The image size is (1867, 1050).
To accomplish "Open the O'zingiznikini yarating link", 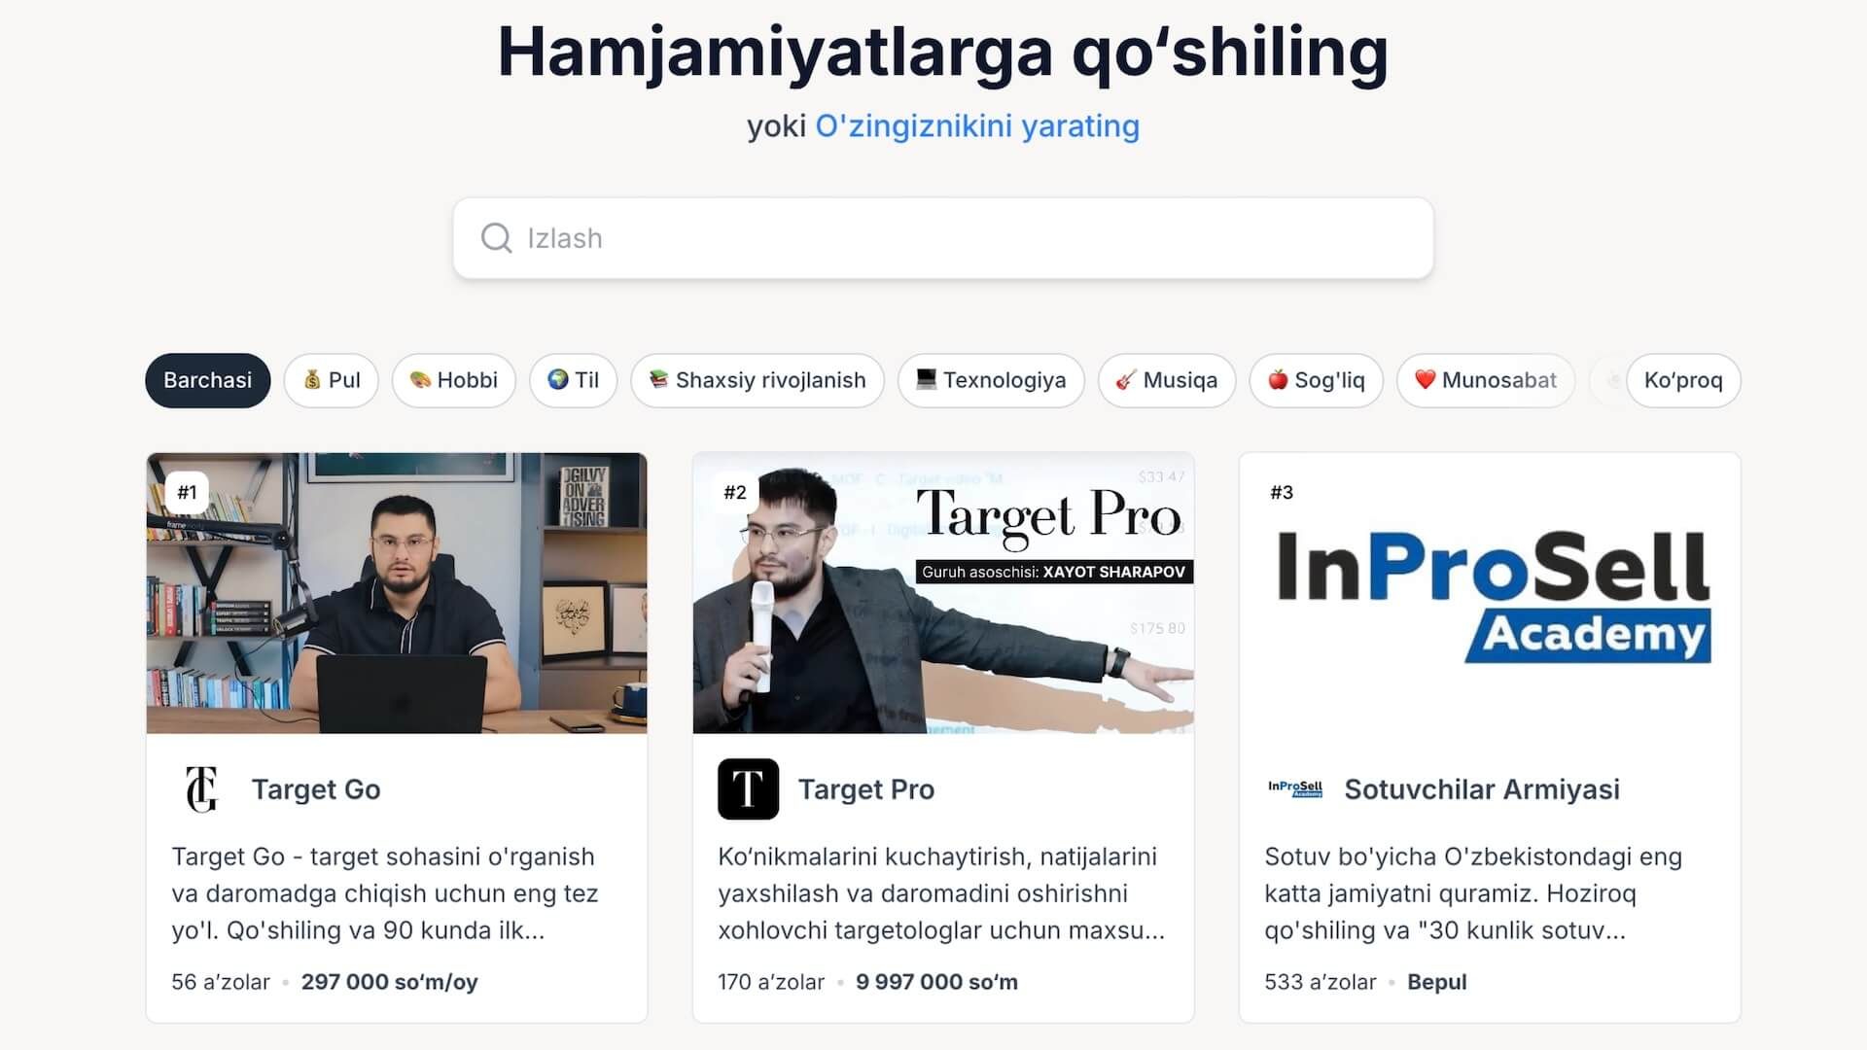I will pos(977,126).
